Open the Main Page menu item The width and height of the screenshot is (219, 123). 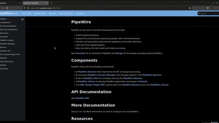[27, 13]
